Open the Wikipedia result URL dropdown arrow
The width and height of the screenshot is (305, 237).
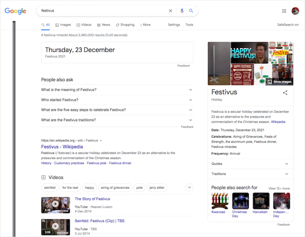101,141
